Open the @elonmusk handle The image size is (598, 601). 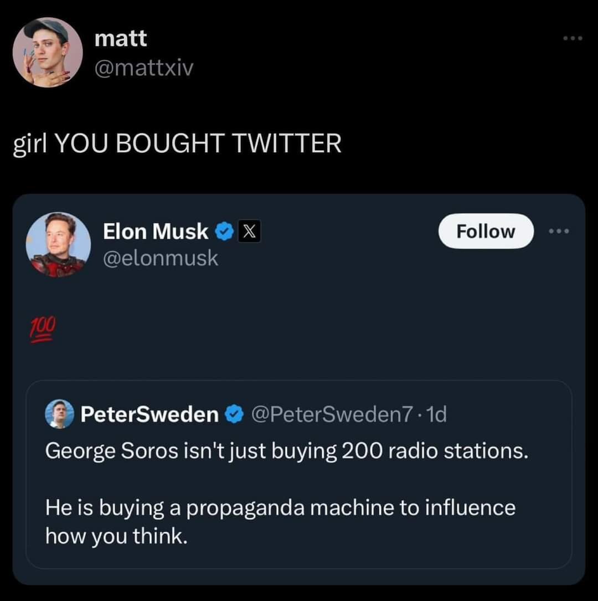pos(161,258)
